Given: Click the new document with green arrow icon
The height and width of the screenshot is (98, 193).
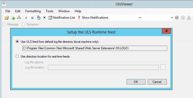Looking at the screenshot, I should point(13,18).
